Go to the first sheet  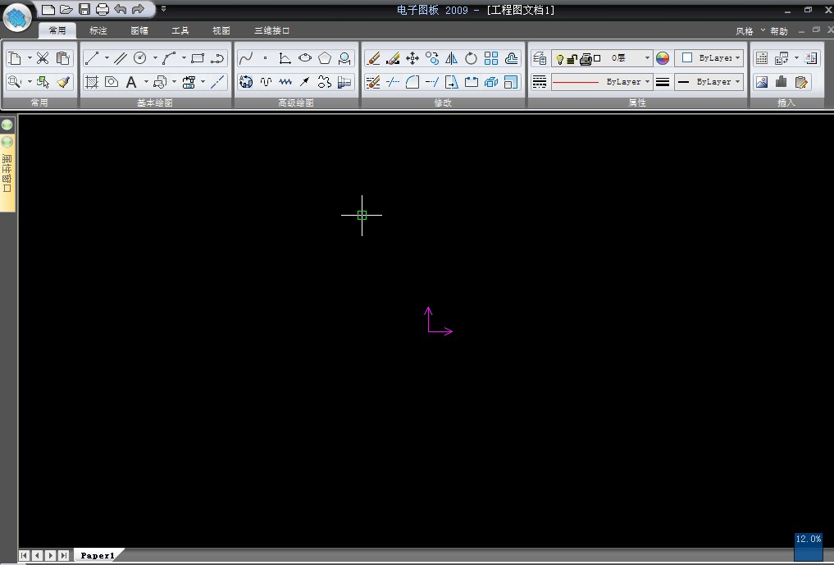click(24, 555)
